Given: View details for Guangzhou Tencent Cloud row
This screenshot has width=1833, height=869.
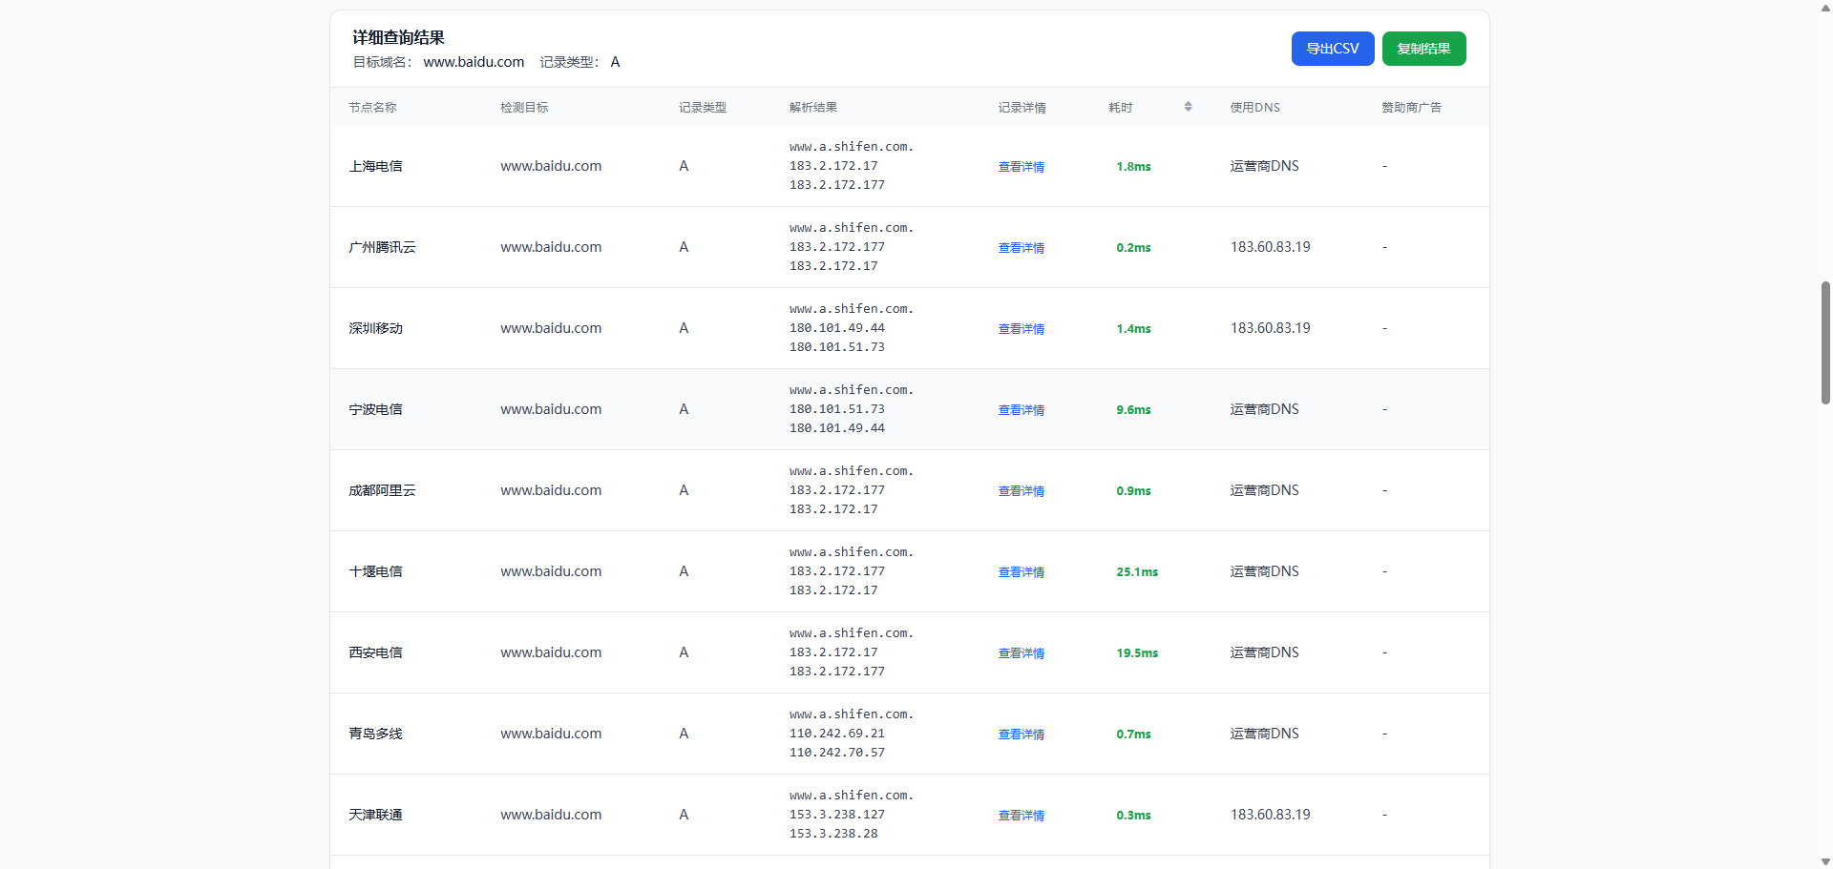Looking at the screenshot, I should pyautogui.click(x=1021, y=248).
